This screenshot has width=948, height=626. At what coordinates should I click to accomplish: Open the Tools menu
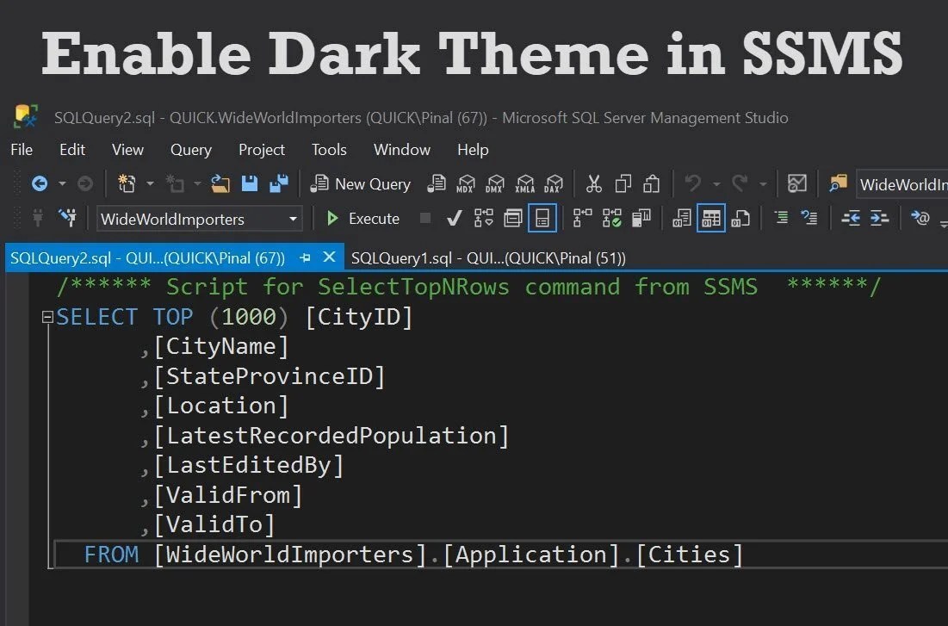pyautogui.click(x=329, y=149)
